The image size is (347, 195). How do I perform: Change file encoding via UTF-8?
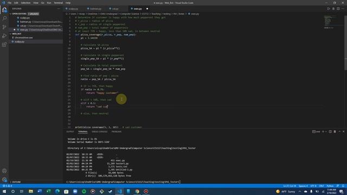pyautogui.click(x=313, y=186)
